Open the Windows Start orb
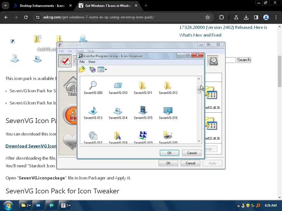Screen dimensions: 282x211 click(8, 205)
